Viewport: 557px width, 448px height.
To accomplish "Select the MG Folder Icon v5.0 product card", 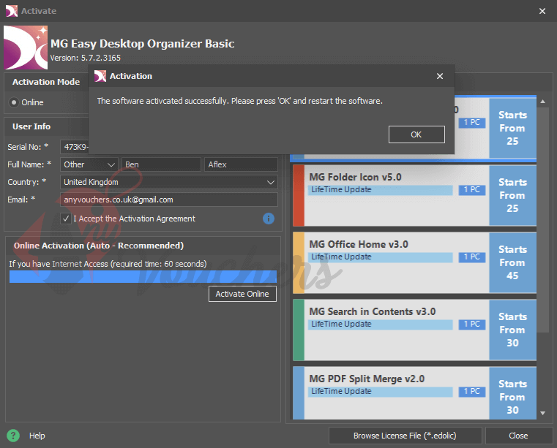I will click(414, 195).
